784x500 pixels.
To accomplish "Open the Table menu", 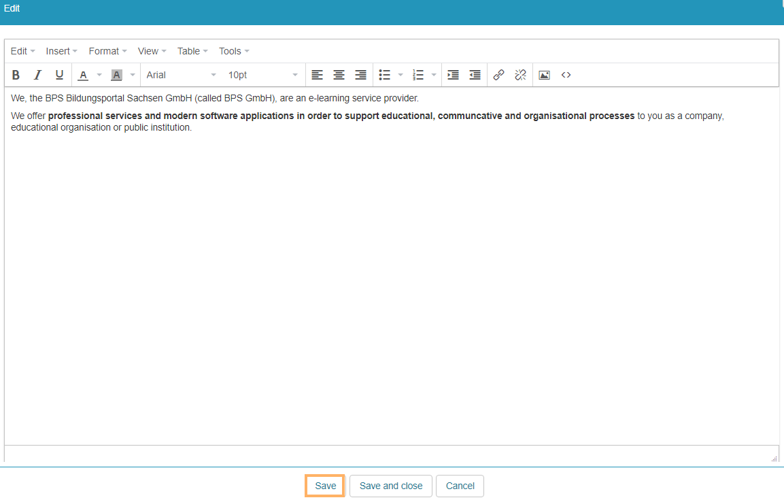I will pyautogui.click(x=192, y=51).
